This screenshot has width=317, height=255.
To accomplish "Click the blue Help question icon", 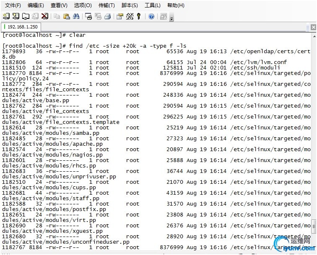I will click(x=151, y=16).
